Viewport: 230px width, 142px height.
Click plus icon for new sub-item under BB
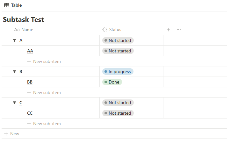click(x=29, y=92)
